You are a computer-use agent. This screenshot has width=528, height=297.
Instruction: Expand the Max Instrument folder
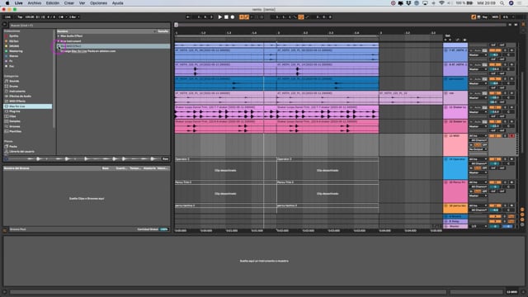tap(59, 41)
